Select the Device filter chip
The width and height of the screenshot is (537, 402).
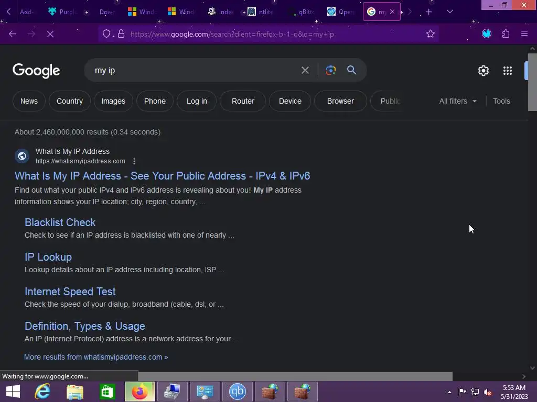click(290, 101)
